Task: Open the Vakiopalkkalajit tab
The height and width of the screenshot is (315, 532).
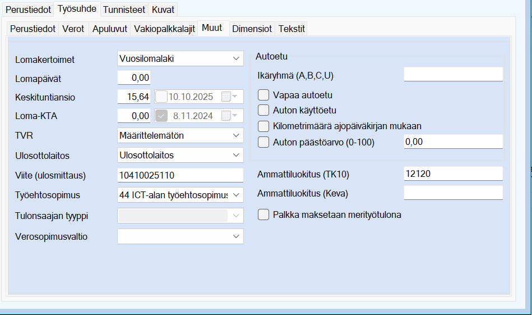Action: coord(164,29)
